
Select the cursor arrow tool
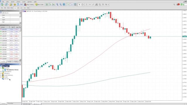79,5
